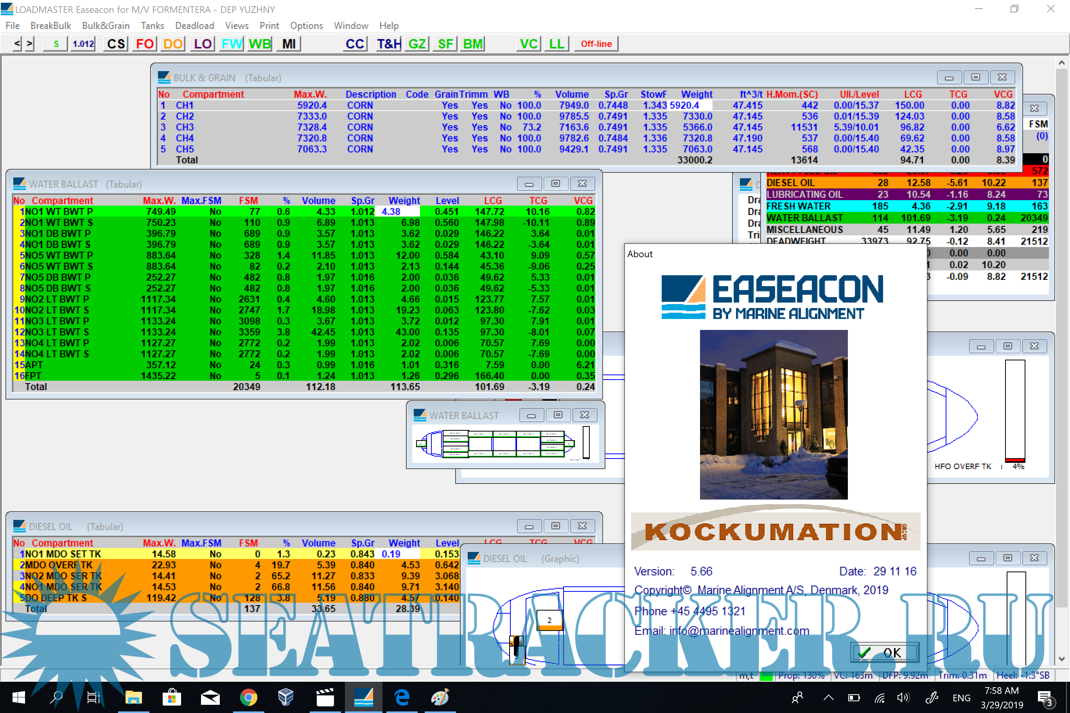Click the GZ stability curve toolbar button

(x=417, y=44)
